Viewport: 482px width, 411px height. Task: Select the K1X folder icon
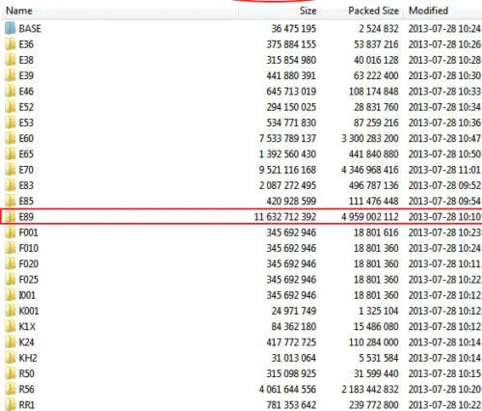pos(10,326)
